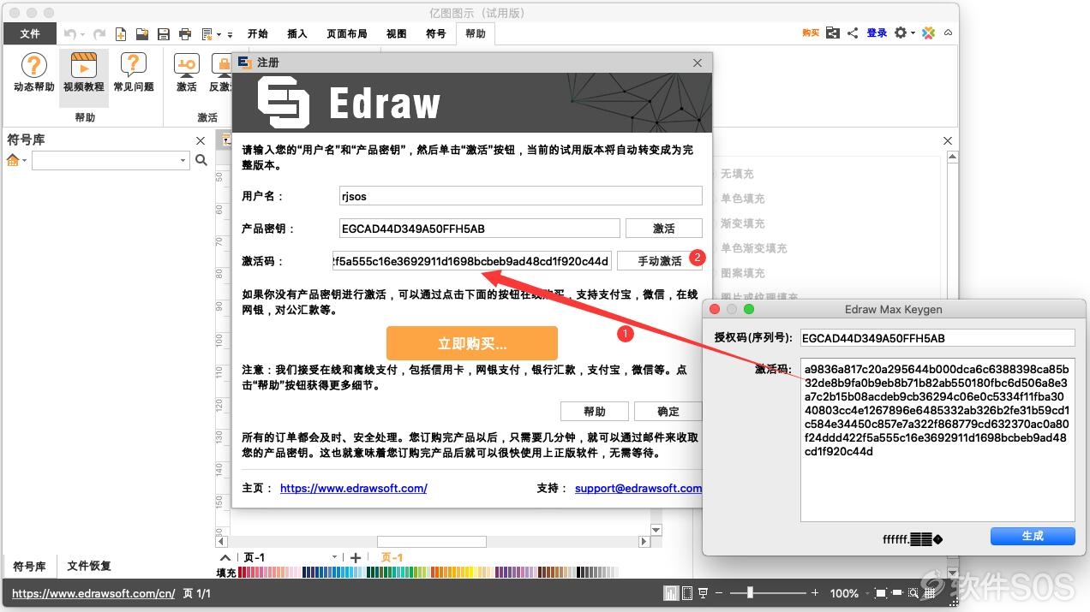Click the open folder icon
The image size is (1090, 612).
(142, 33)
